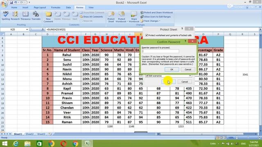
Task: Open File Explorer from taskbar
Action: click(x=27, y=144)
